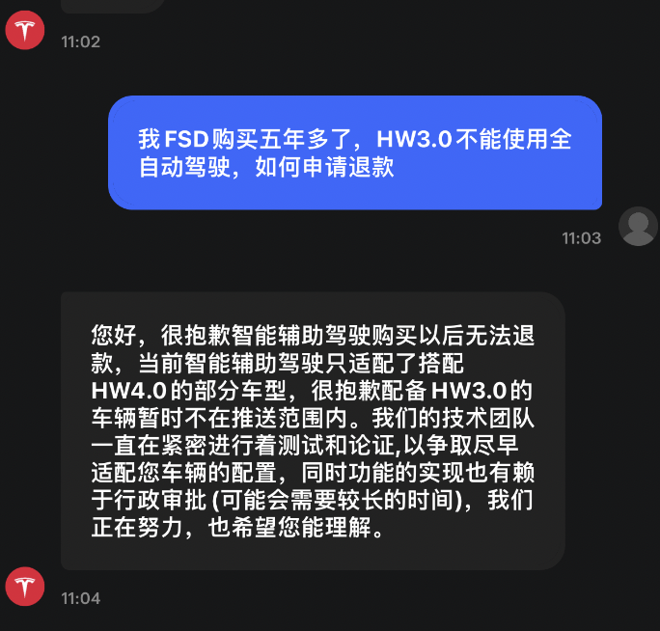Viewport: 660px width, 631px height.
Task: Tap HW3.0 in the blue sent message
Action: point(414,139)
